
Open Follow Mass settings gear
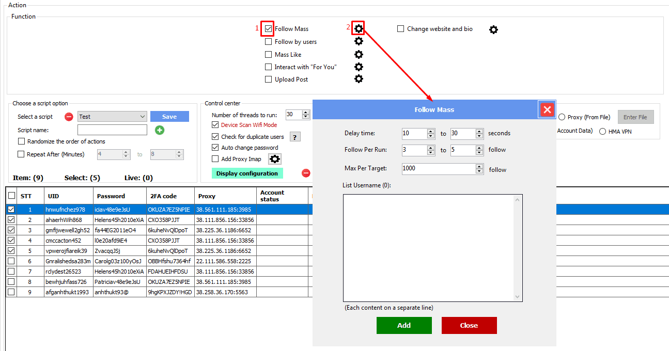click(x=359, y=29)
